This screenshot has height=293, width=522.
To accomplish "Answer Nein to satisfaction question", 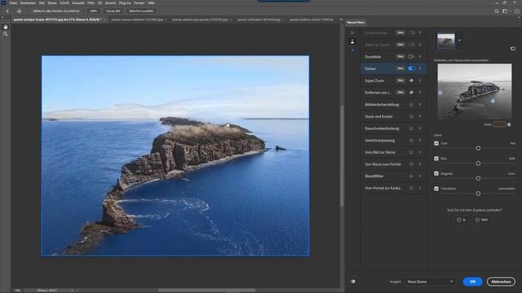I will (x=482, y=220).
